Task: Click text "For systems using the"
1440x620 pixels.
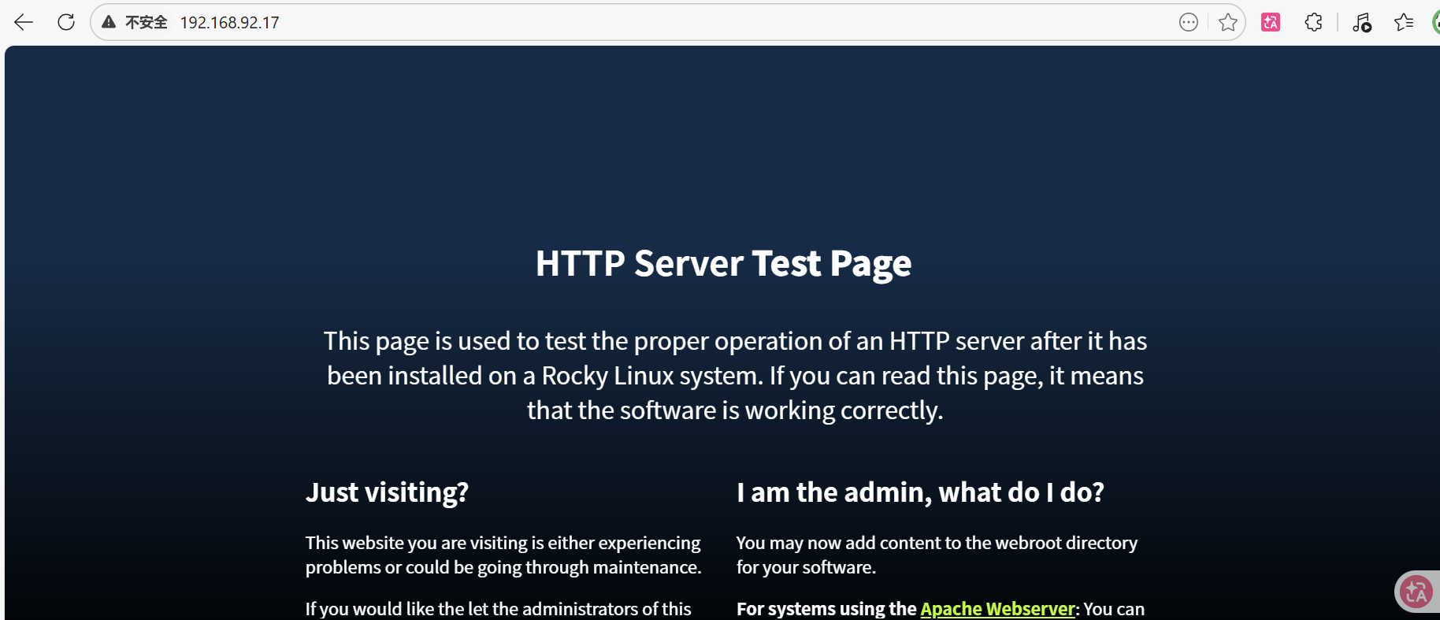Action: [826, 609]
